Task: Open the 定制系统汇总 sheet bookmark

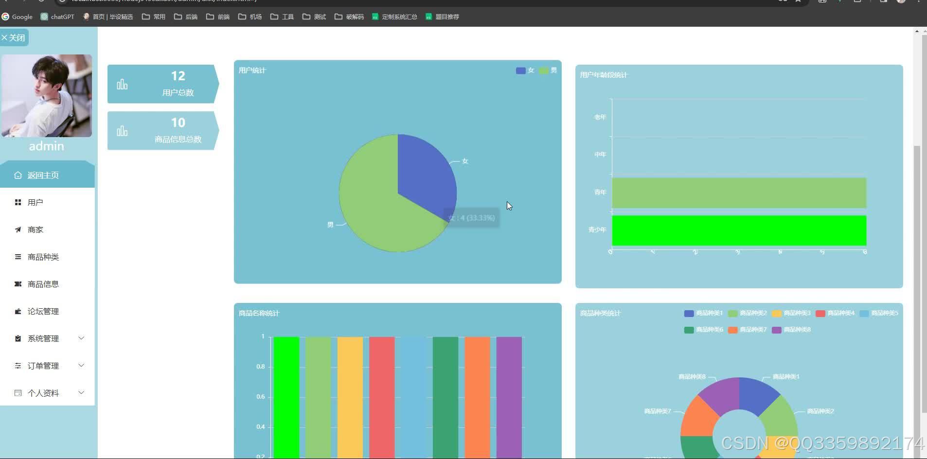Action: [x=394, y=17]
